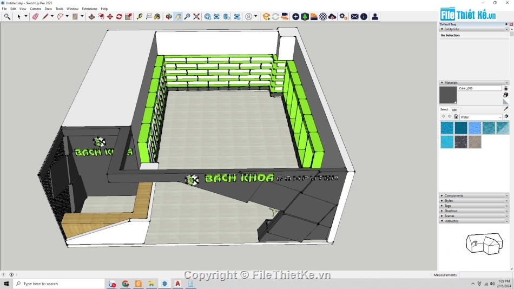
Task: Click the dark person silhouette icon
Action: pos(375,16)
